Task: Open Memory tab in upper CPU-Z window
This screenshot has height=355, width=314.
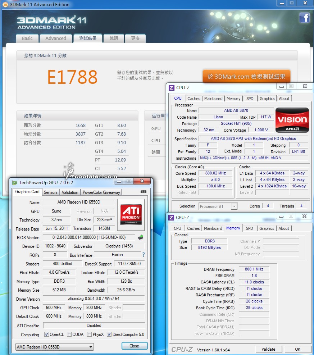Action: click(233, 99)
